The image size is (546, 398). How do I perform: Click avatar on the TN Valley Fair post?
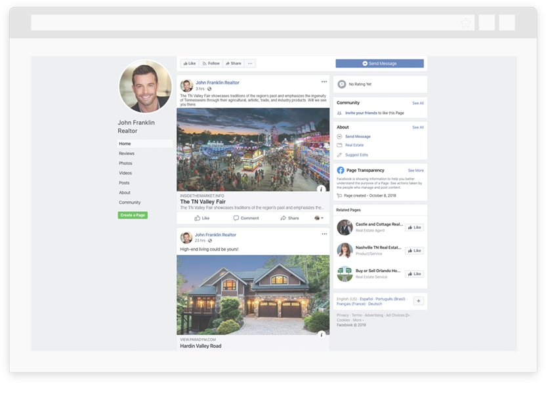tap(186, 86)
